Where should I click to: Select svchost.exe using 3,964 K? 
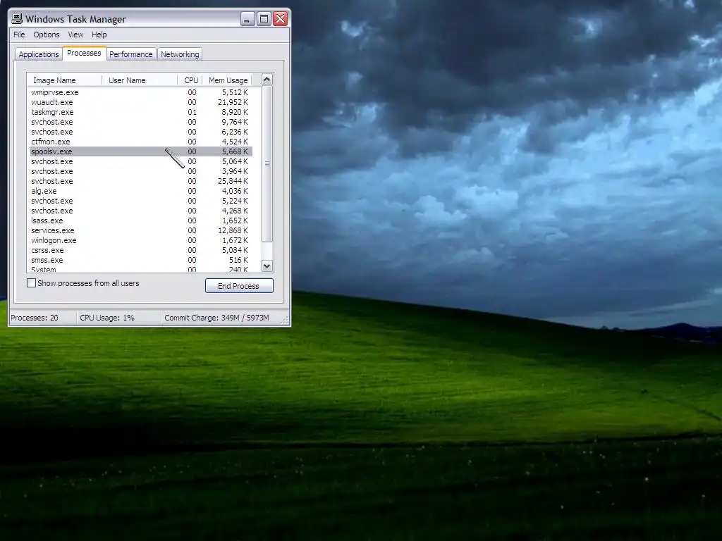[141, 171]
